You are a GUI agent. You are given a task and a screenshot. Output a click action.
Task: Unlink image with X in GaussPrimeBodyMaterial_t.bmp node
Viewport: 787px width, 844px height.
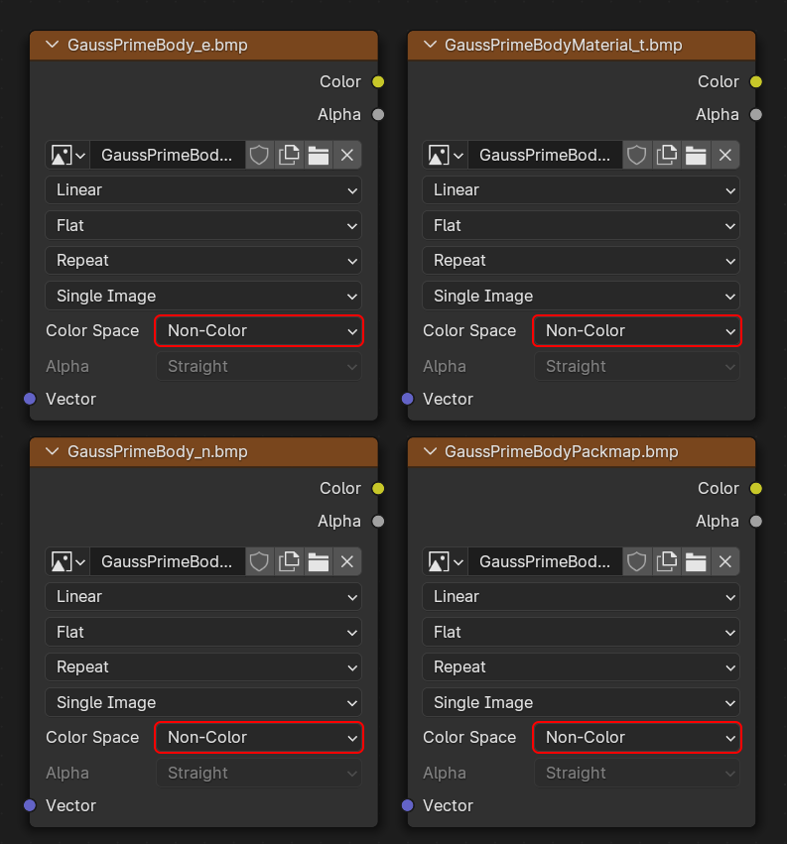coord(725,156)
